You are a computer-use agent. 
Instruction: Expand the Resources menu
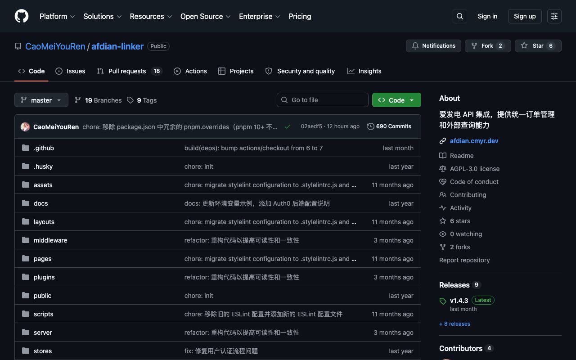click(151, 16)
